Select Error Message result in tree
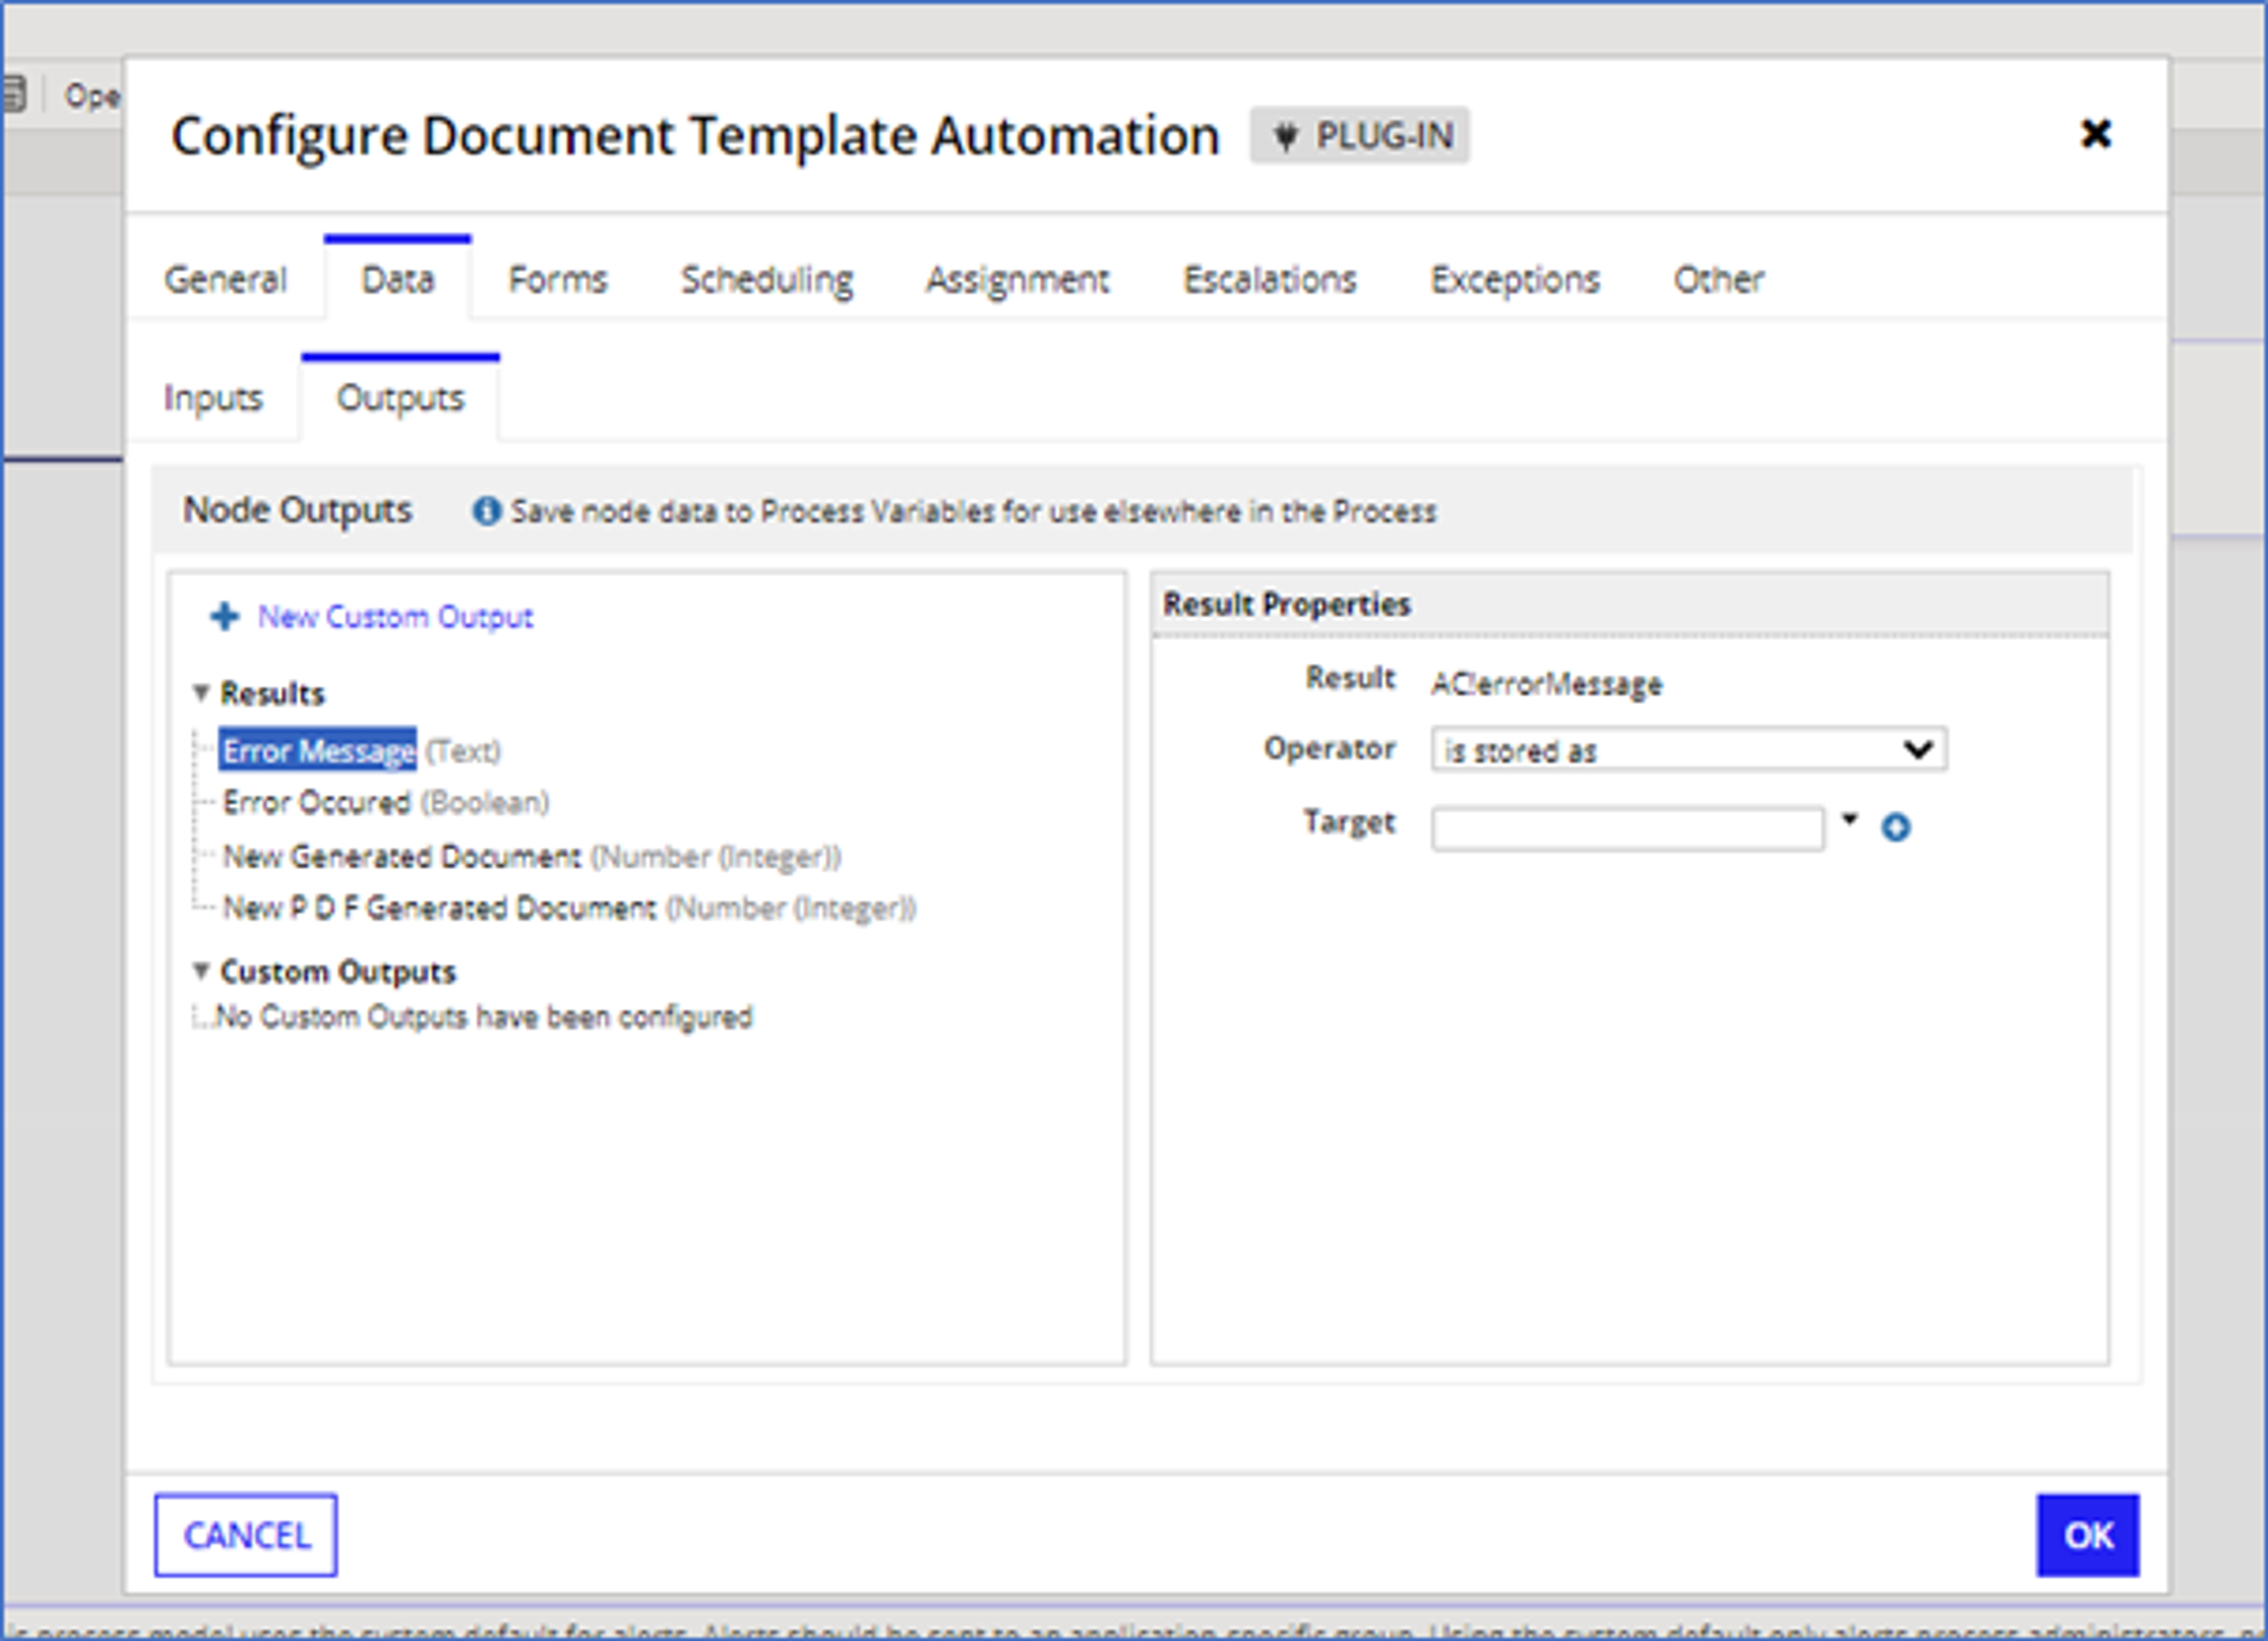 tap(318, 750)
